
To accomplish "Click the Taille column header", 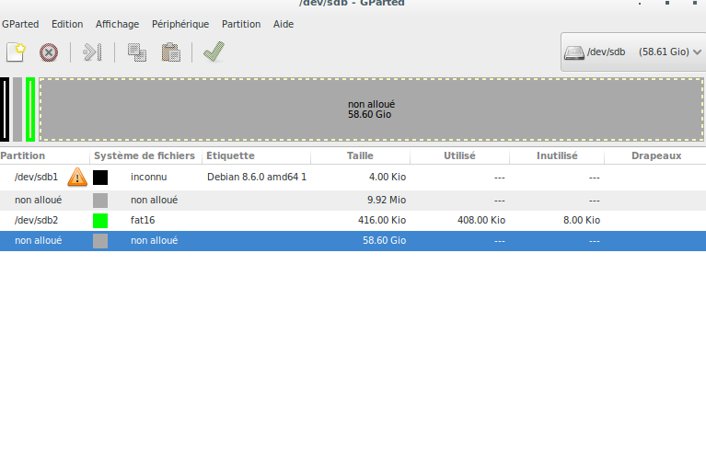I will [x=360, y=155].
